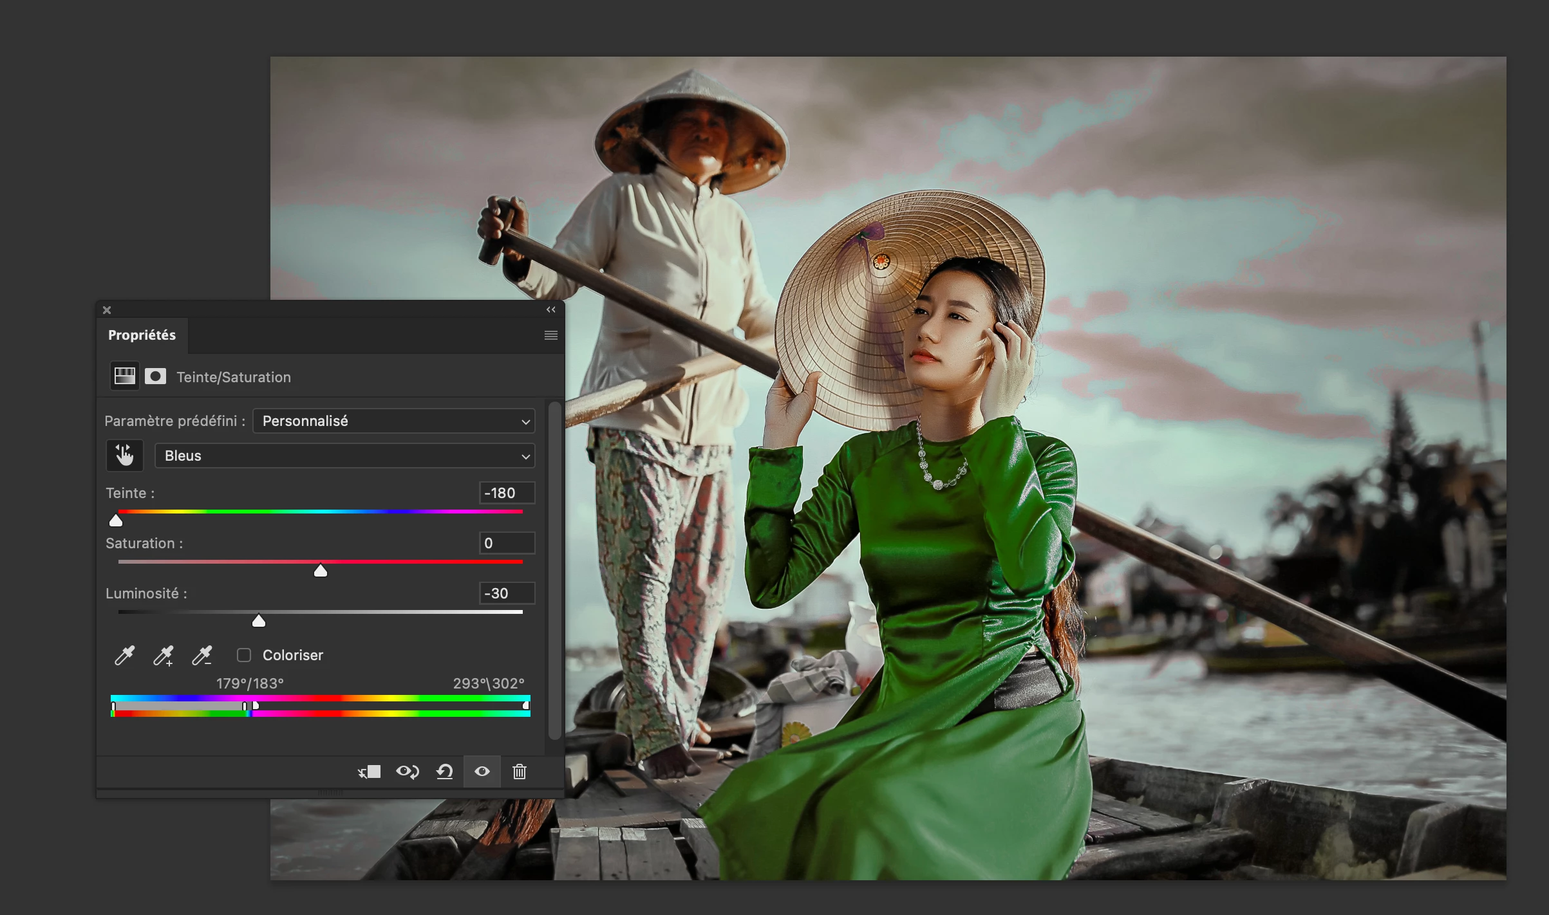1549x915 pixels.
Task: Reset adjustment to default values
Action: coord(444,772)
